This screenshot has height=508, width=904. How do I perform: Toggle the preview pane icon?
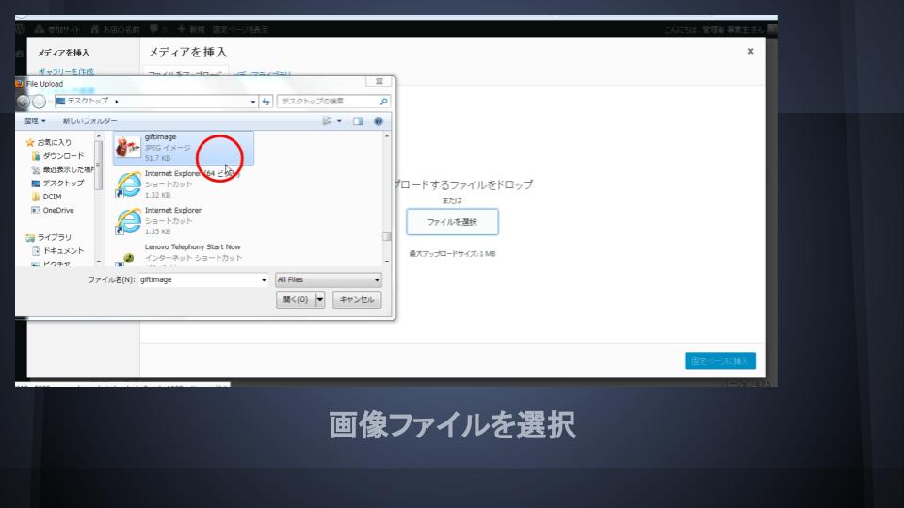point(358,121)
